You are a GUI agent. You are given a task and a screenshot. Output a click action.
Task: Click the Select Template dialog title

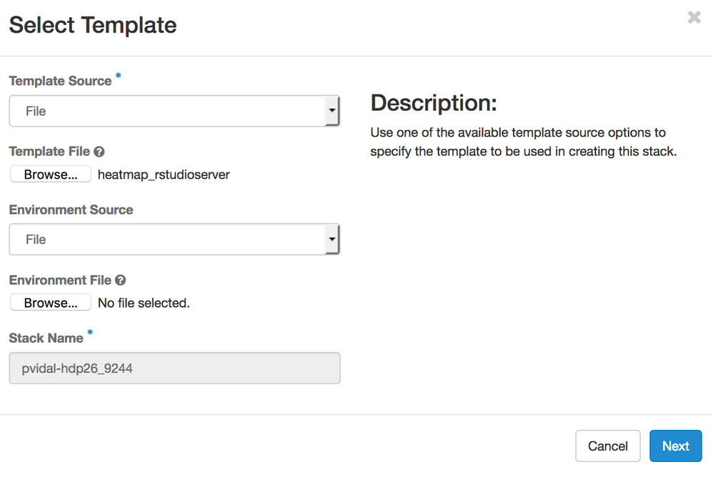click(x=93, y=25)
